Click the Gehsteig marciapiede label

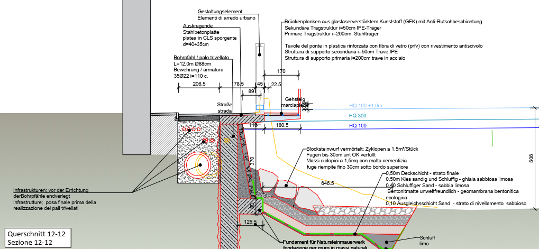coord(296,102)
